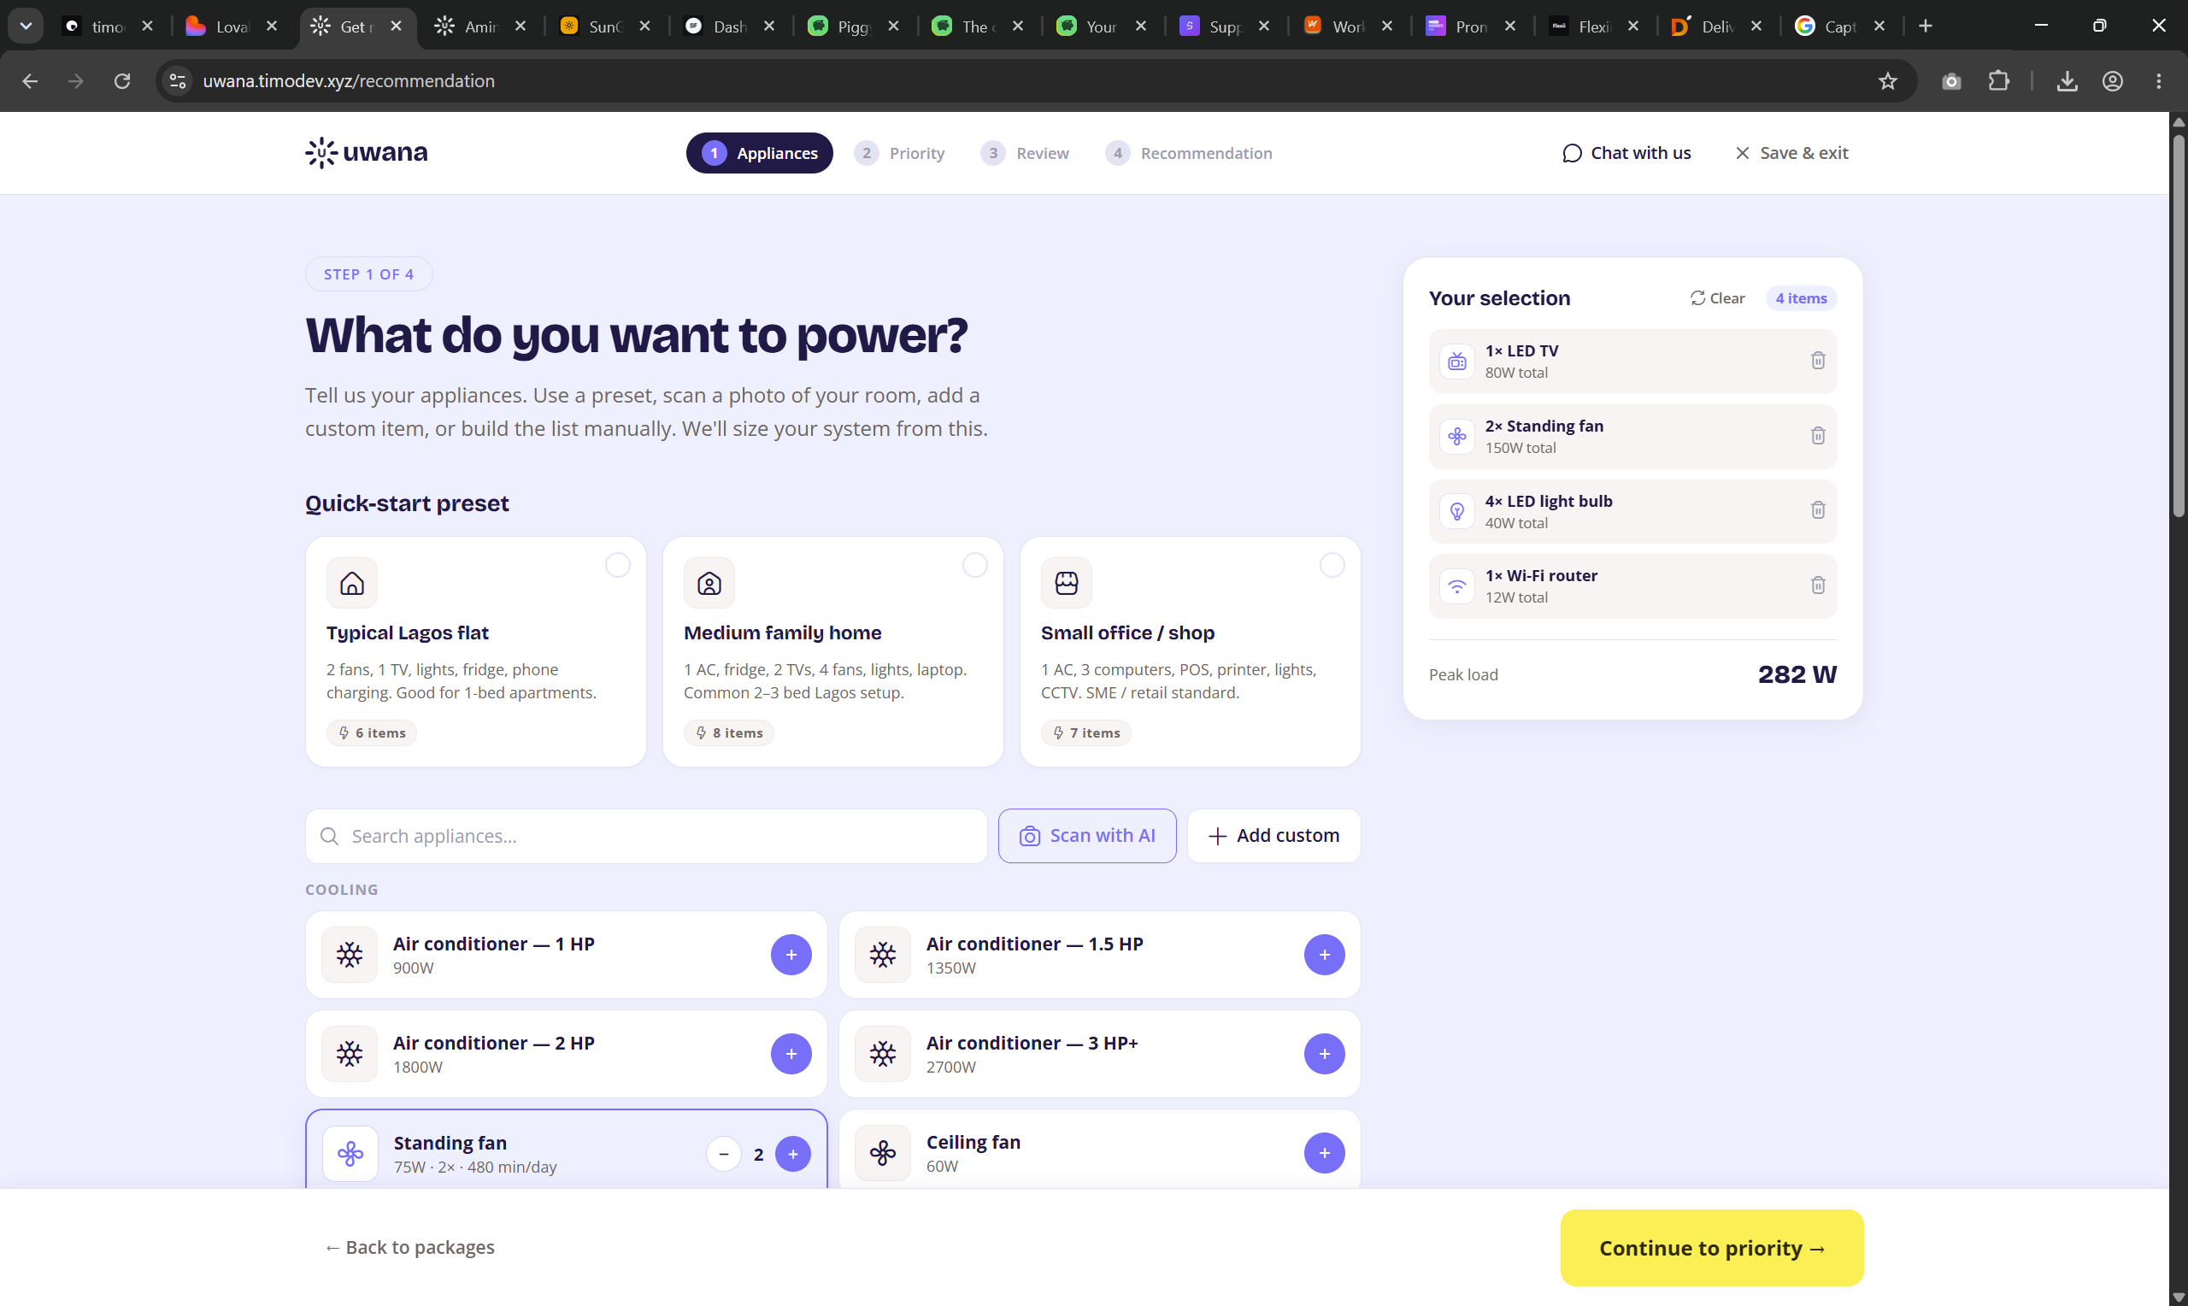Go to Appliances step

click(759, 153)
